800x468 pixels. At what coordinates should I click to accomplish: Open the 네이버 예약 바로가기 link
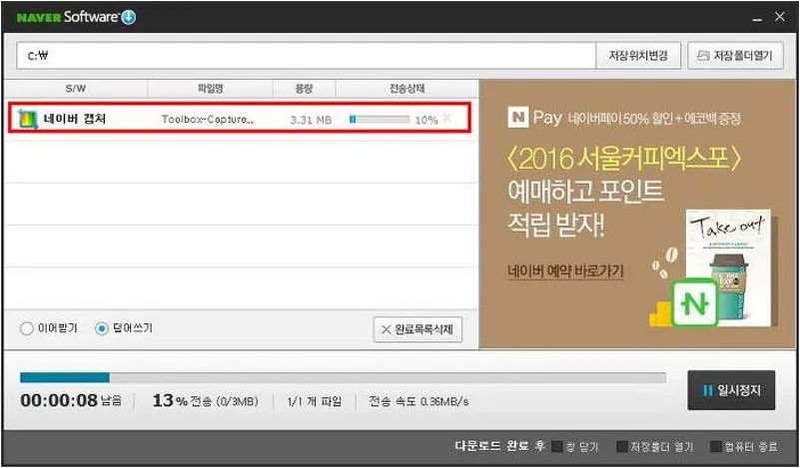click(x=565, y=271)
